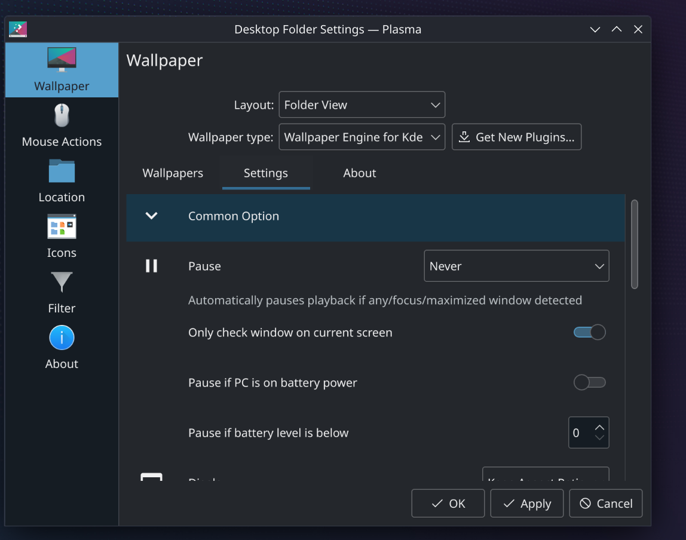Select the Wallpaper monitor icon in sidebar

click(x=62, y=60)
